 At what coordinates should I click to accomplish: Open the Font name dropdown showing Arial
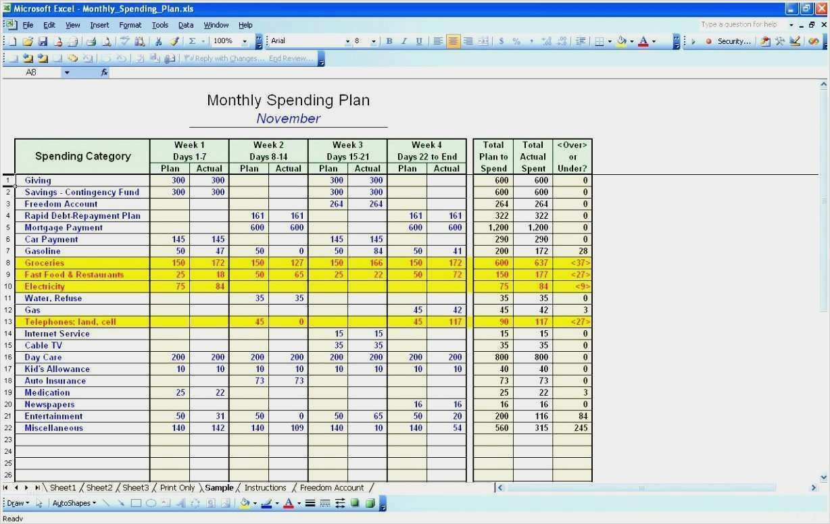(347, 41)
